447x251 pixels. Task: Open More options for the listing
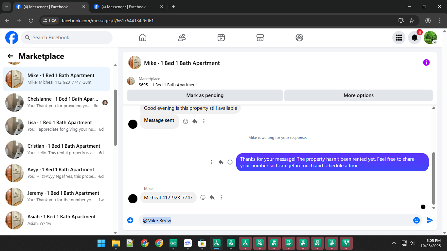click(359, 95)
